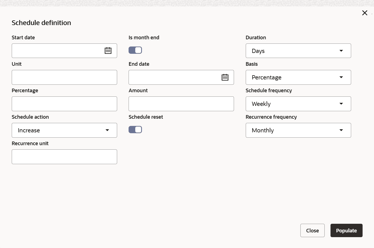Click the Populate button
This screenshot has height=248, width=374.
point(346,230)
